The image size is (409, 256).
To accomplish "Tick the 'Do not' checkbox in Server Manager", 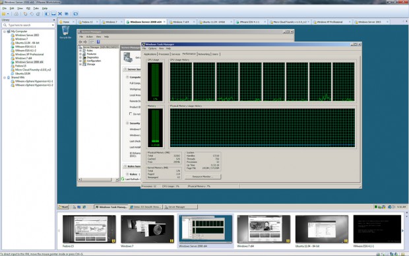I will coord(131,113).
